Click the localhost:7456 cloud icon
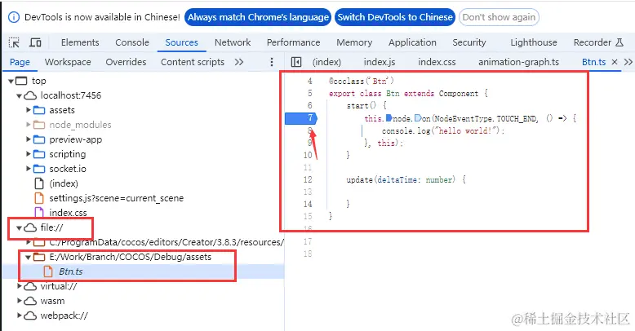 [x=30, y=95]
